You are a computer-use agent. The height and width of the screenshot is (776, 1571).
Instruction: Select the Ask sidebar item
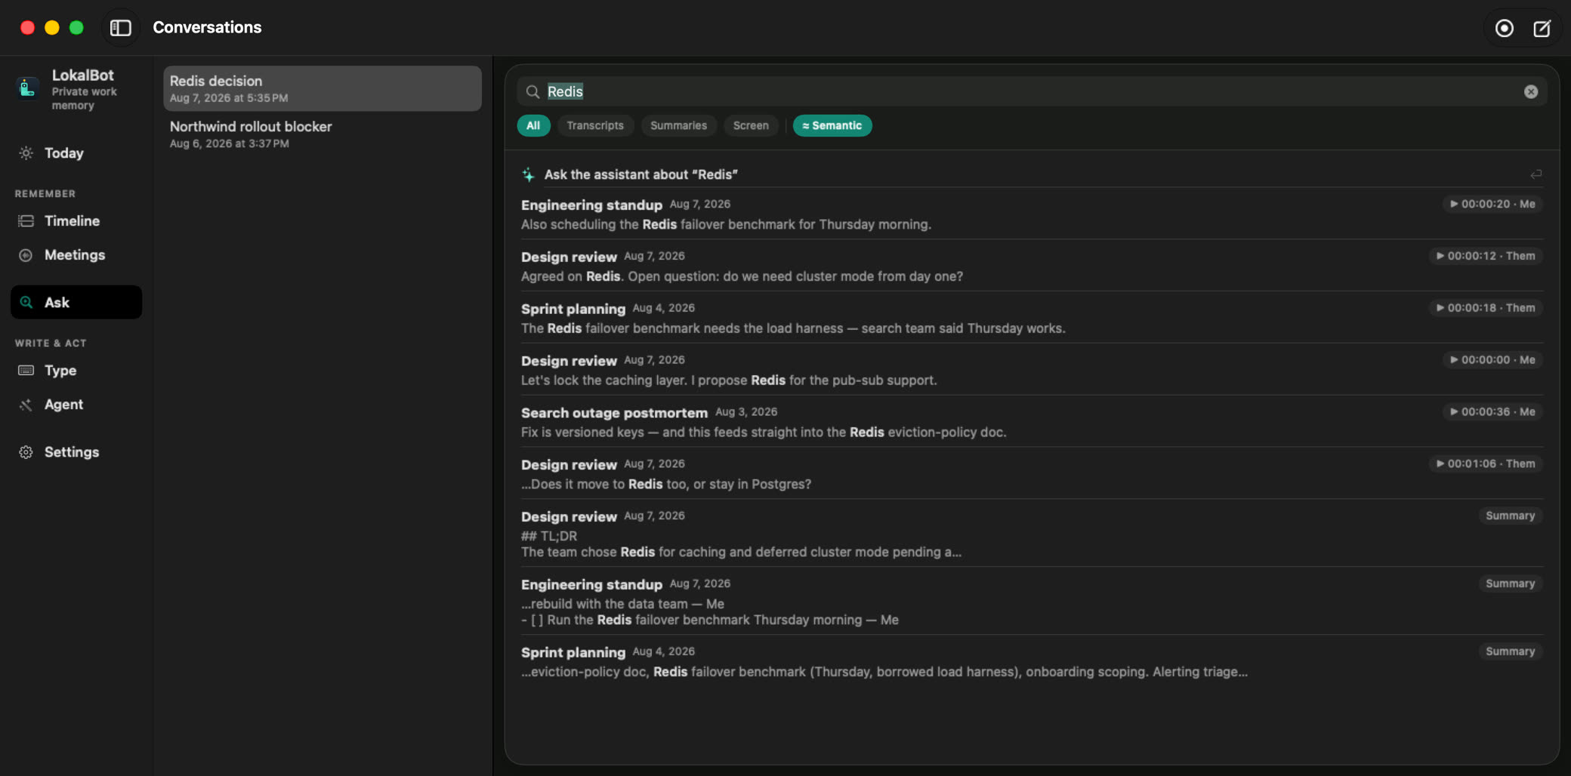76,302
